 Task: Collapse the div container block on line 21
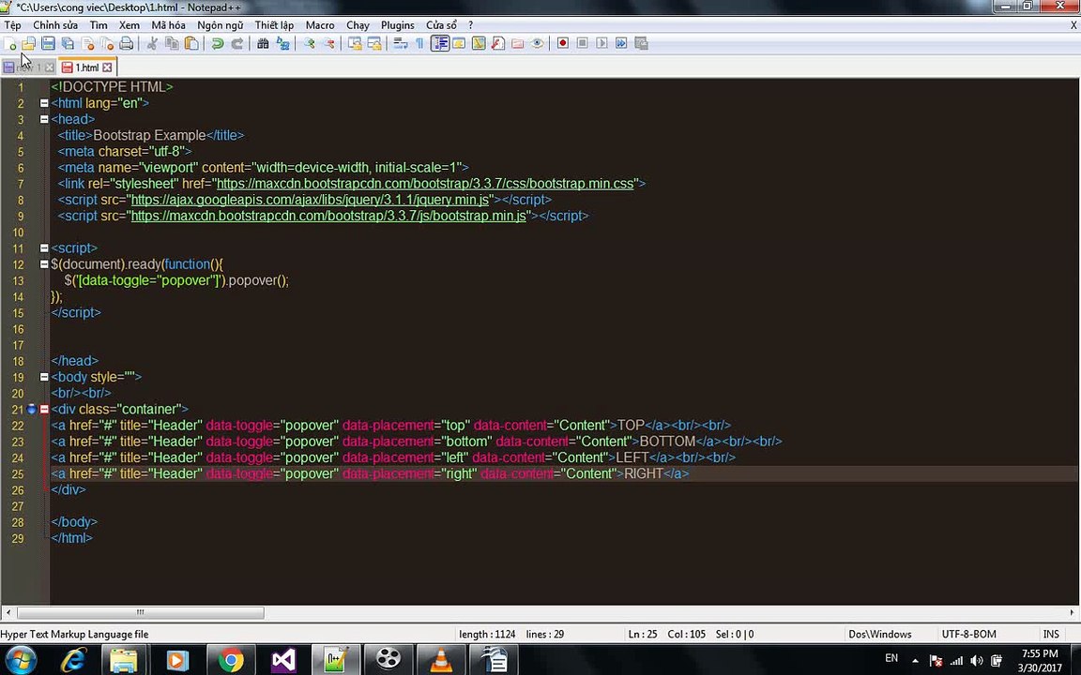(44, 409)
